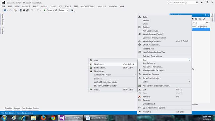Image resolution: width=215 pixels, height=121 pixels.
Task: Open Firefox from the taskbar
Action: 43,118
